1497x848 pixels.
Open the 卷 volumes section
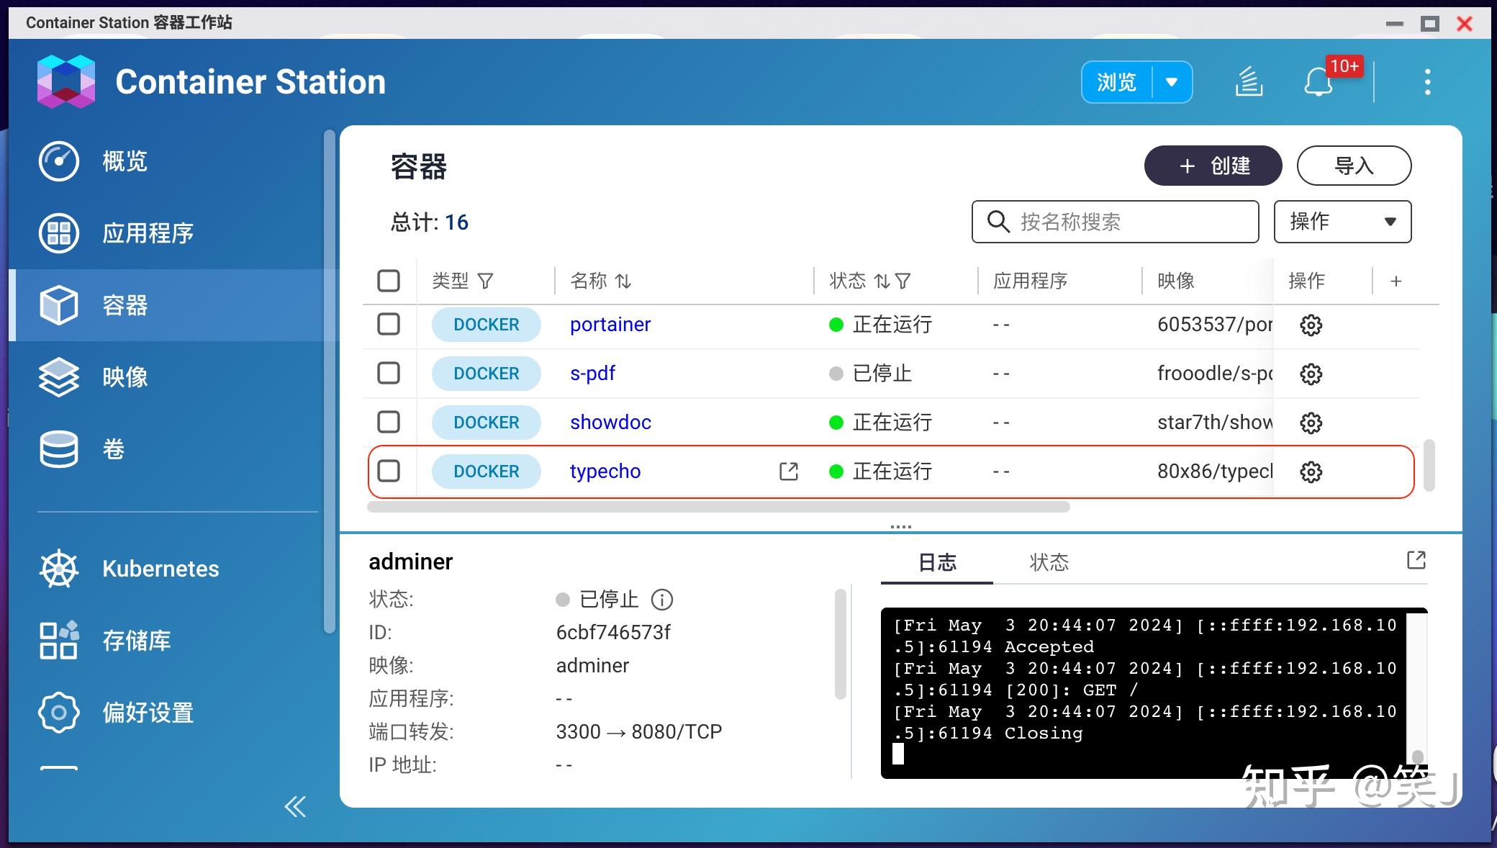tap(112, 449)
